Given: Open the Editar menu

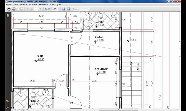Looking at the screenshot, I should coord(16,4).
